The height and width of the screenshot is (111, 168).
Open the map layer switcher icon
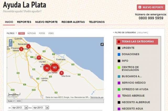(x=102, y=45)
